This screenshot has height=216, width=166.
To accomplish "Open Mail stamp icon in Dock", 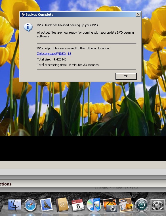I will pyautogui.click(x=46, y=205).
